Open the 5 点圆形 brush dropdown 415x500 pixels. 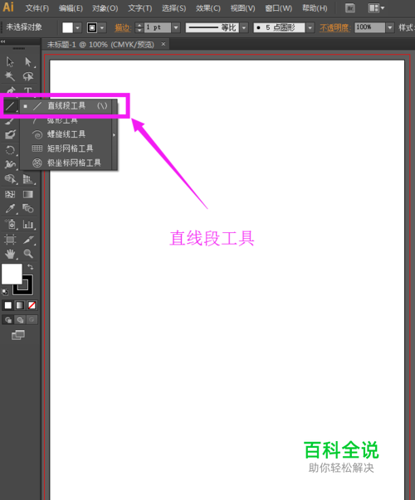(310, 27)
